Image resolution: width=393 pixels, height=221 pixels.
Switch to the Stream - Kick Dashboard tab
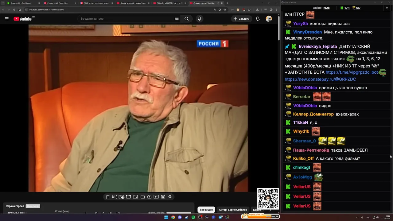click(x=23, y=3)
